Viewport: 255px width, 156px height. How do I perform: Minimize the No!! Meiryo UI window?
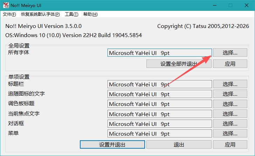coord(215,5)
